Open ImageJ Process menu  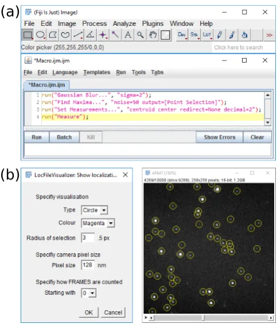tap(95, 24)
